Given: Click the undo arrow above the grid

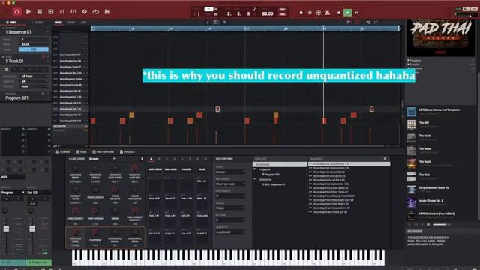Looking at the screenshot, I should [368, 22].
